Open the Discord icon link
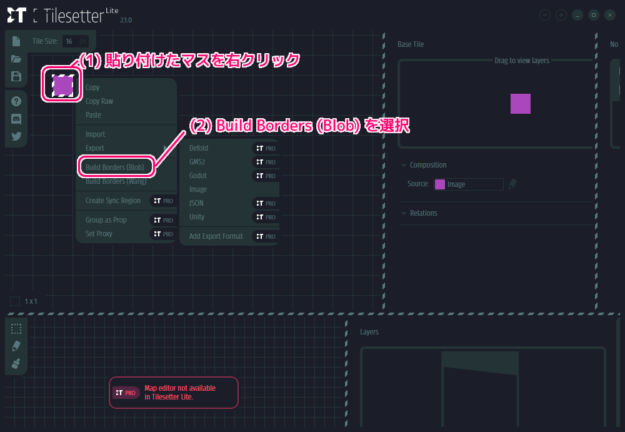The height and width of the screenshot is (432, 625). tap(16, 119)
